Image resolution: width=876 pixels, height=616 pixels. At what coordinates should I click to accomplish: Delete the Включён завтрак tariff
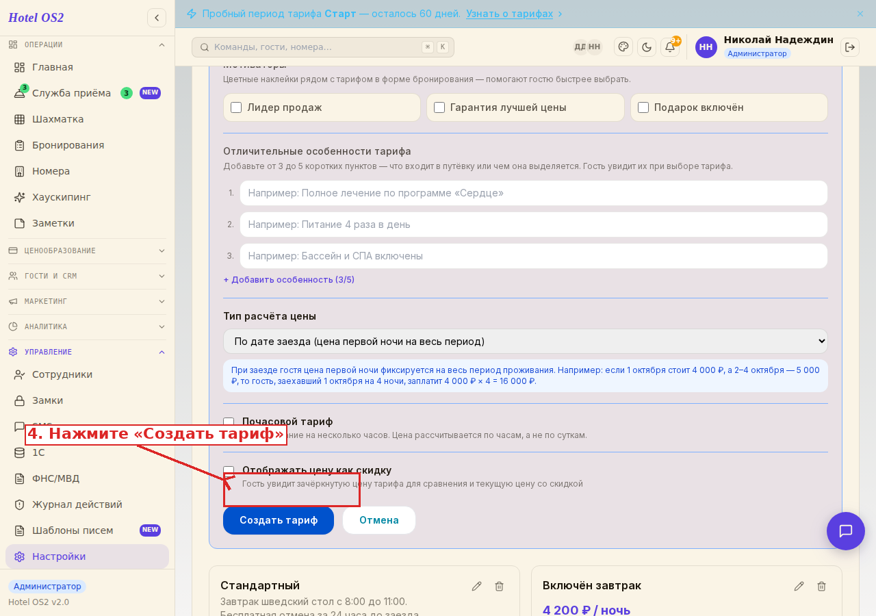pyautogui.click(x=822, y=586)
